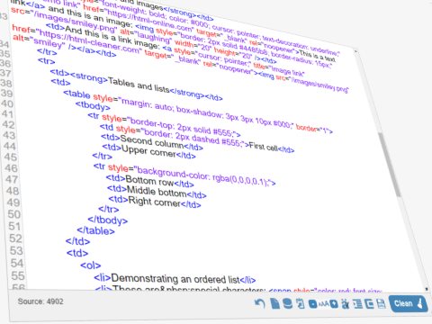The width and height of the screenshot is (432, 324).
Task: Click the Source character count label
Action: 40,301
